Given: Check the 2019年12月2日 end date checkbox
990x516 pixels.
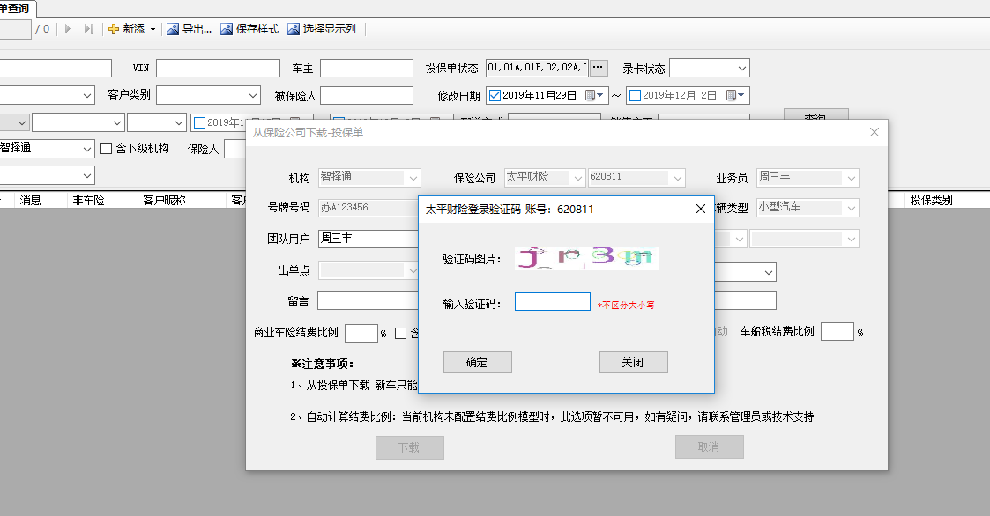Looking at the screenshot, I should tap(635, 96).
